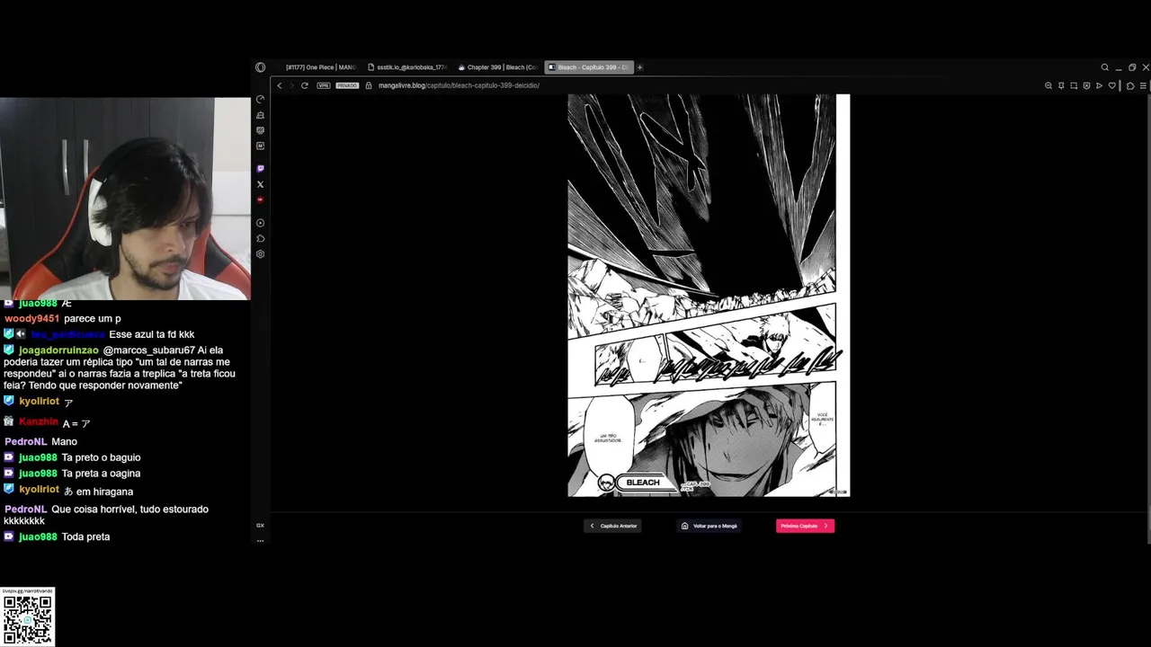
Task: Click the mangalivre.blog address bar URL
Action: click(x=459, y=85)
